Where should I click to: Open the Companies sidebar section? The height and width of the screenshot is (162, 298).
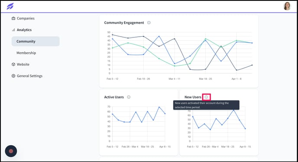tap(23, 19)
